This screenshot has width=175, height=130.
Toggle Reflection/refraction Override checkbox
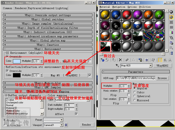(x=7, y=71)
